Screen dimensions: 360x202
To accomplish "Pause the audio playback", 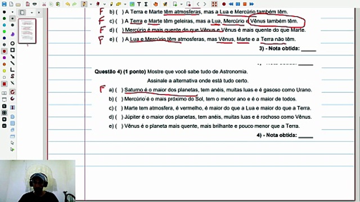I will (x=238, y=4).
